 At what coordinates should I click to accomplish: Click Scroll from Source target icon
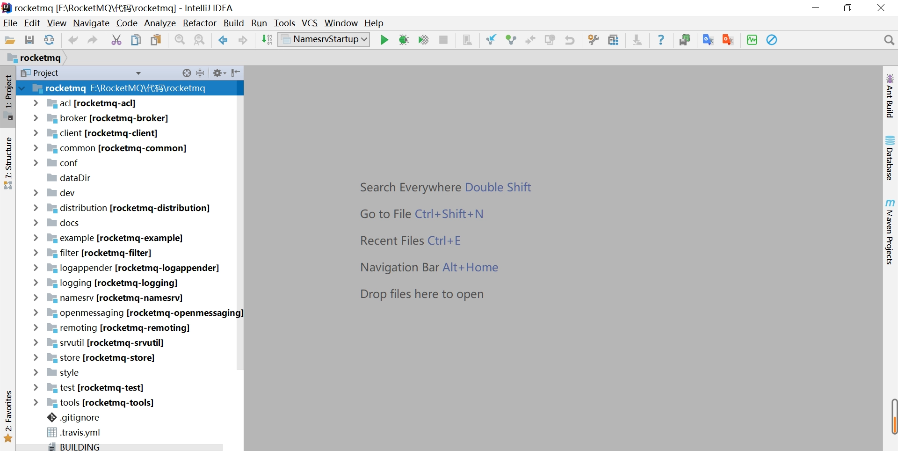(187, 73)
